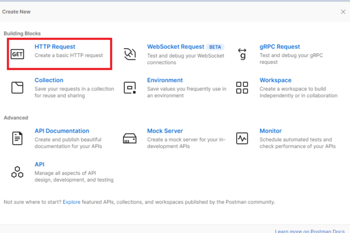The height and width of the screenshot is (233, 350).
Task: Select WebSocket Request title
Action: [x=176, y=47]
